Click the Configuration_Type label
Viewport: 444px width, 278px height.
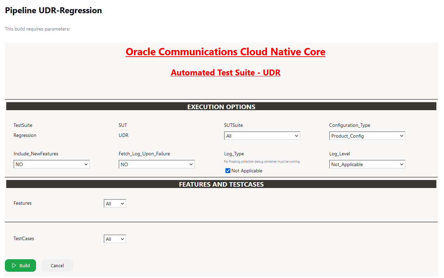pyautogui.click(x=350, y=125)
